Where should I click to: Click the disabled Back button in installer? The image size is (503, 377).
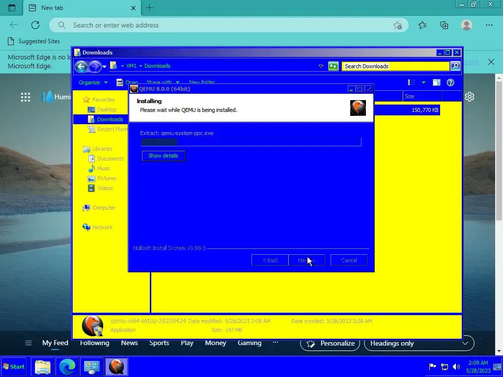[x=270, y=260]
